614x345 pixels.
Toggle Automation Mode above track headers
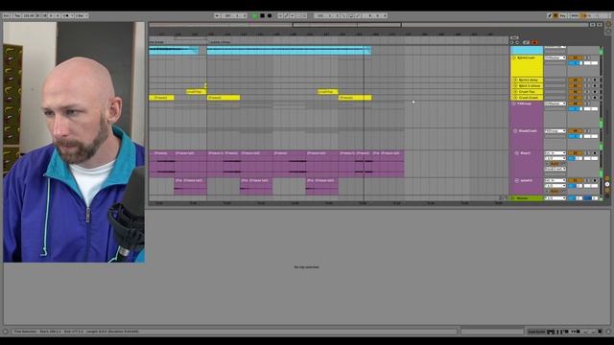coord(527,42)
